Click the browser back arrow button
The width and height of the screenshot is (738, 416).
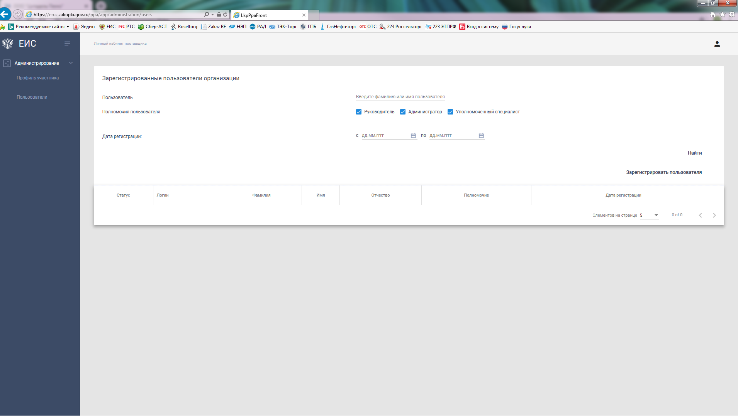click(x=5, y=15)
